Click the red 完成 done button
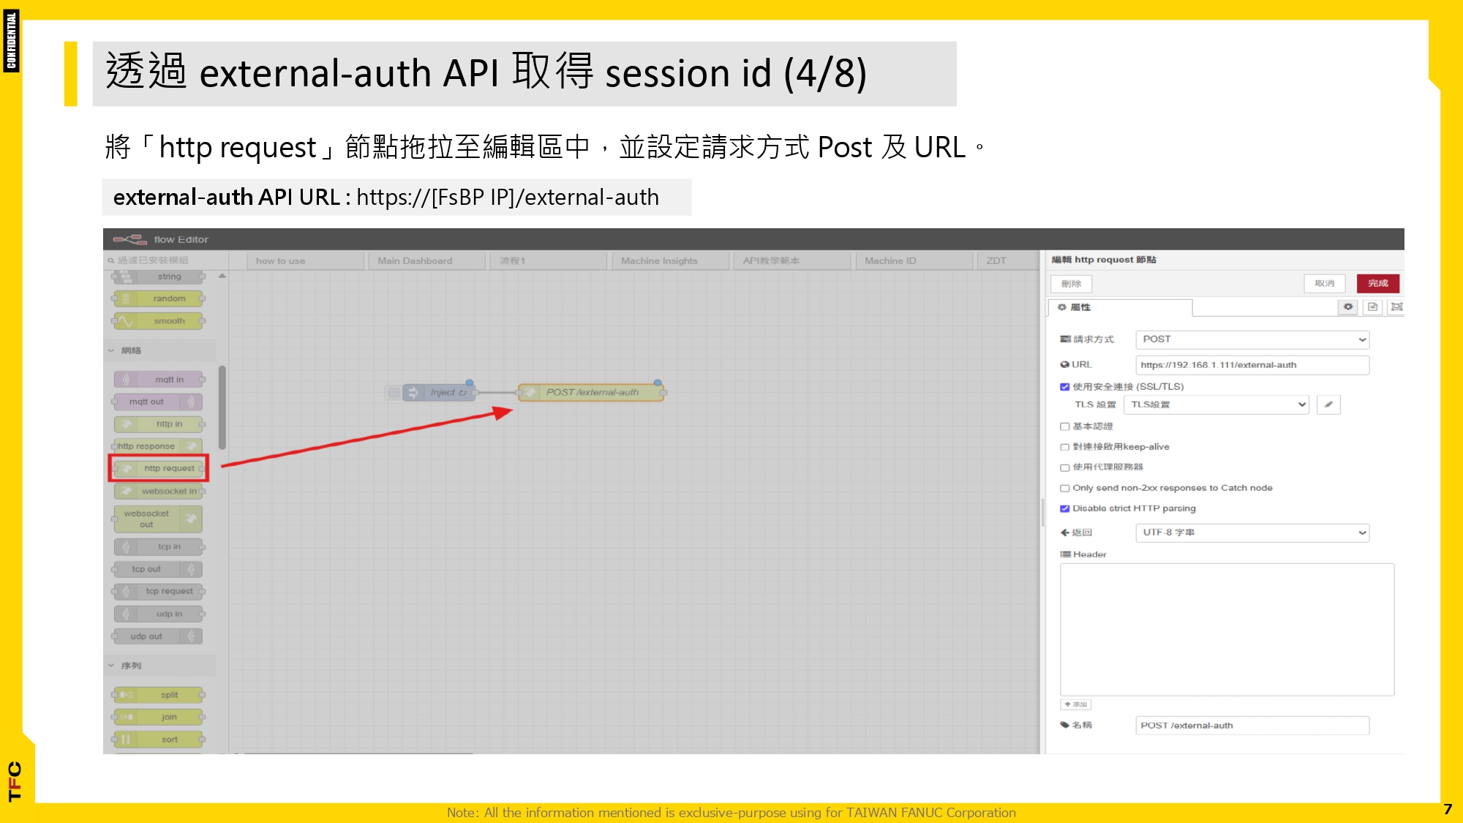This screenshot has width=1463, height=823. (x=1377, y=284)
